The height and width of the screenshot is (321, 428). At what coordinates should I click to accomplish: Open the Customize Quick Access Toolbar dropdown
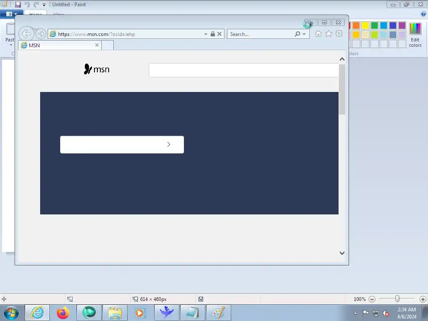coord(44,5)
